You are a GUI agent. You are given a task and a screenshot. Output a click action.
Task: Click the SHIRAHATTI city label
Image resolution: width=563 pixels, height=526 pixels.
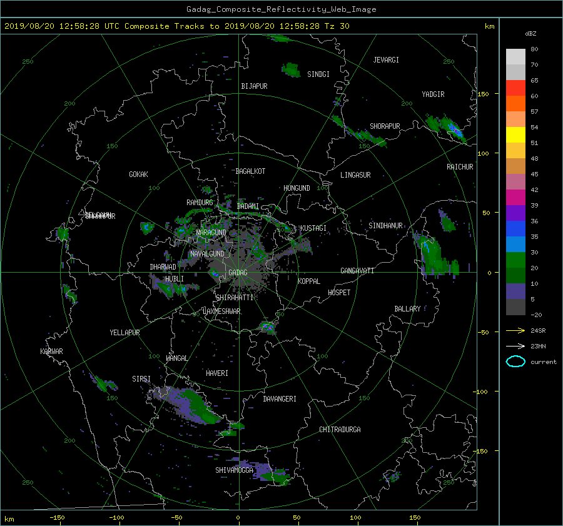point(235,298)
